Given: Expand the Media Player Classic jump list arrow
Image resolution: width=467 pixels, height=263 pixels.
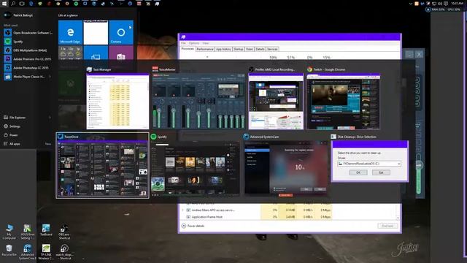Looking at the screenshot, I should point(50,77).
